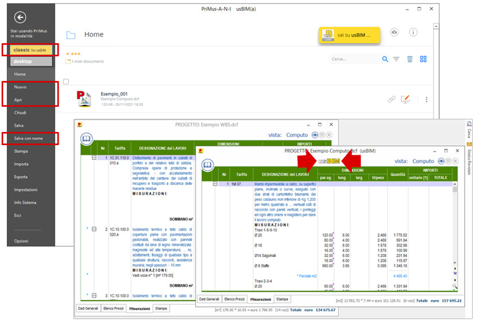Image resolution: width=483 pixels, height=330 pixels.
Task: Toggle eye visibility icon in Esempio WBS window
Action: click(x=315, y=135)
